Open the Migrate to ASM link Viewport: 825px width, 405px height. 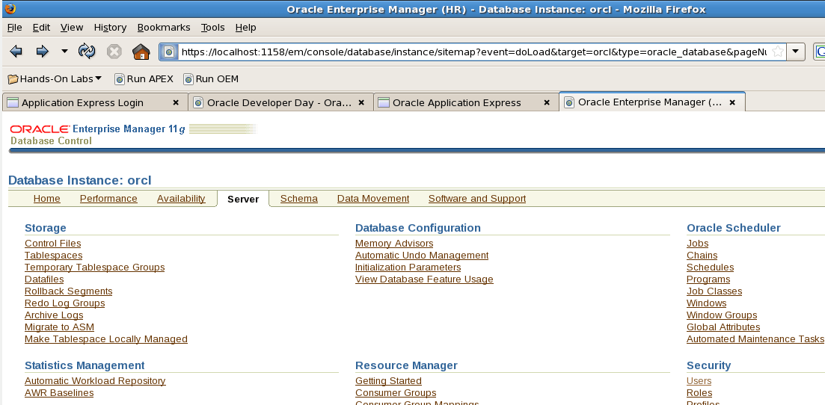tap(59, 327)
